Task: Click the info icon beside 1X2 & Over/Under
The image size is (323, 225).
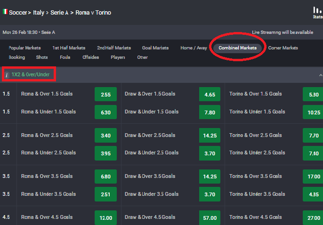Action: point(7,74)
